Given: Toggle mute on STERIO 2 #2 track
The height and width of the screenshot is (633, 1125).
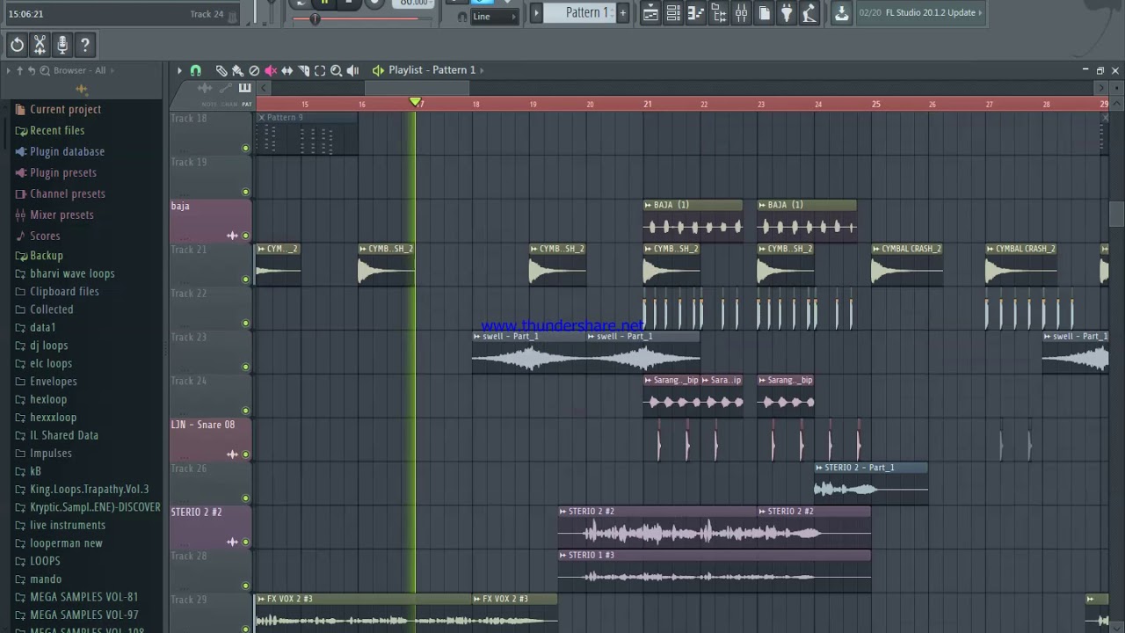Looking at the screenshot, I should click(245, 542).
